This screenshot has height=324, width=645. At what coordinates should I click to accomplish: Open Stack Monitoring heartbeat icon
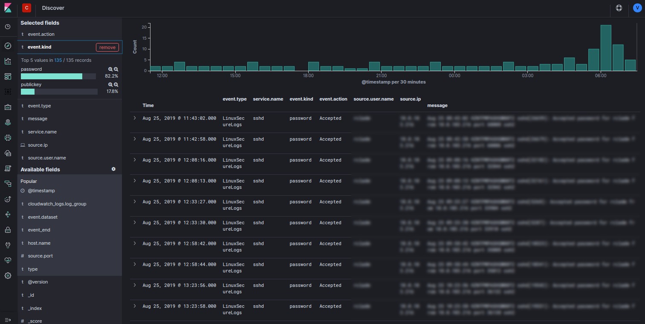pos(8,260)
